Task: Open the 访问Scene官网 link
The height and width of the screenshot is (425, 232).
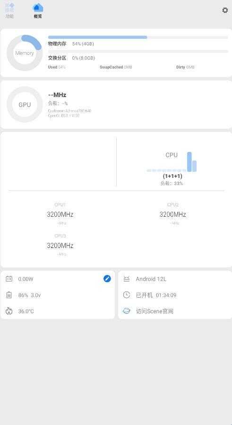Action: pyautogui.click(x=155, y=311)
